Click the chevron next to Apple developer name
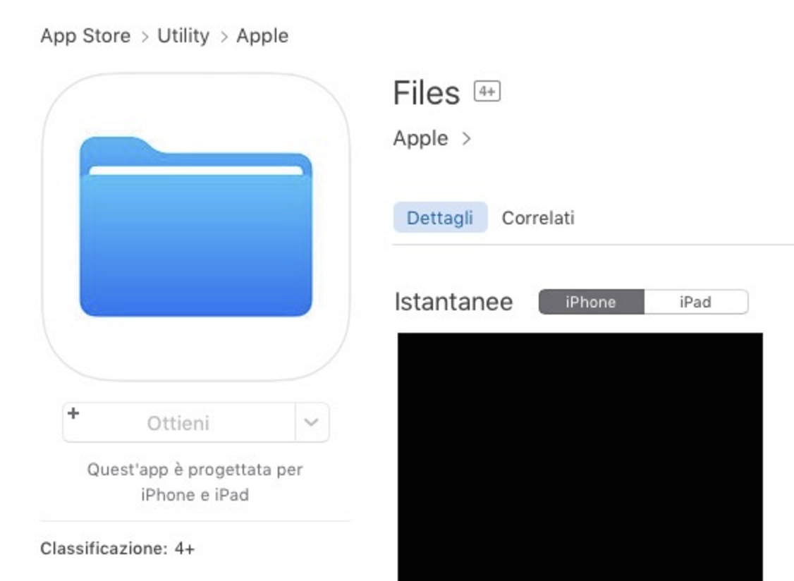Screen dimensions: 794x581 point(465,138)
